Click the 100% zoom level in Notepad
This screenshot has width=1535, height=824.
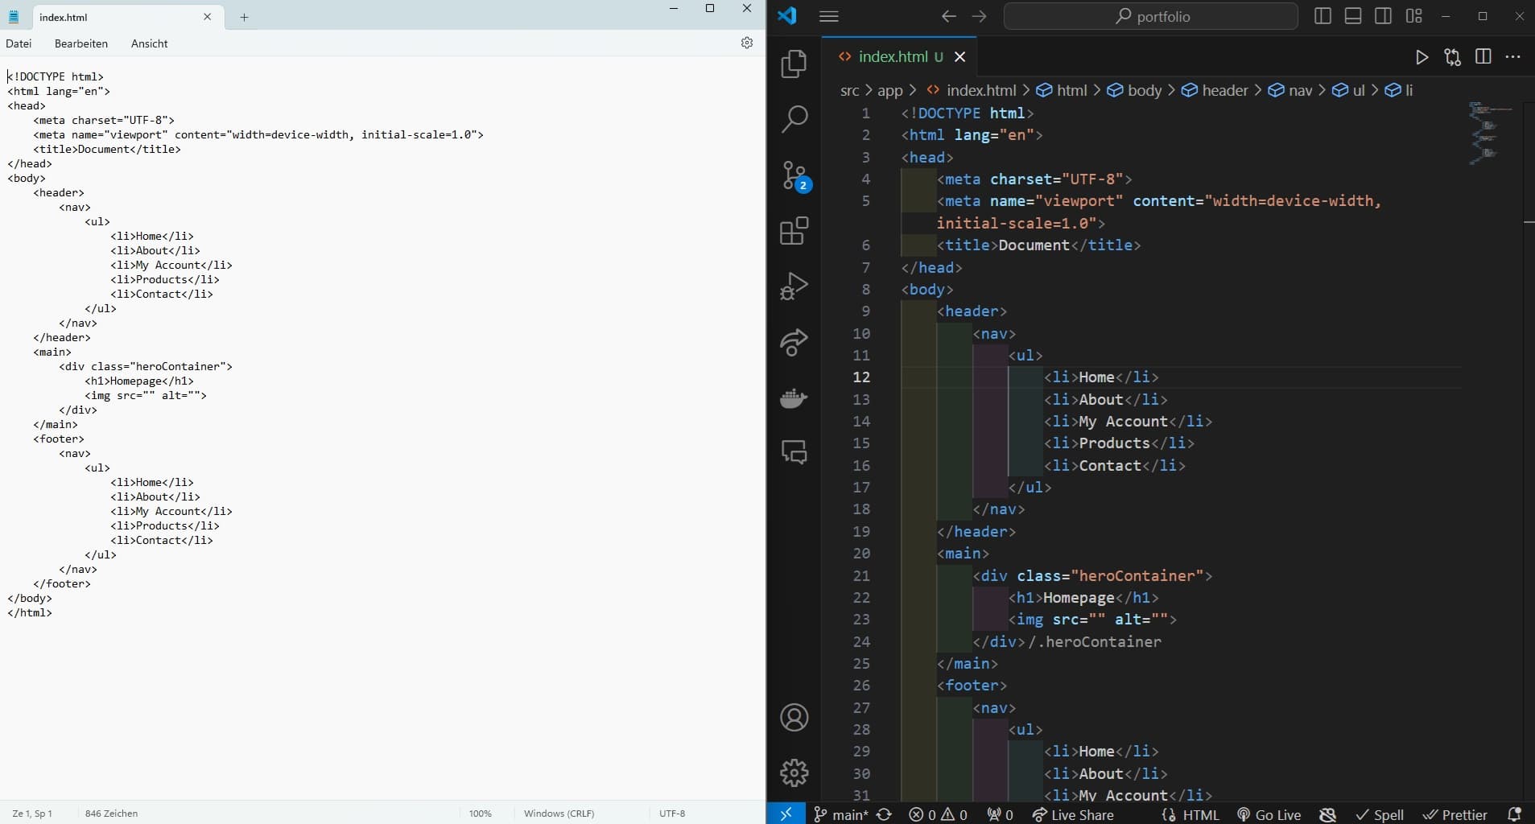coord(481,813)
